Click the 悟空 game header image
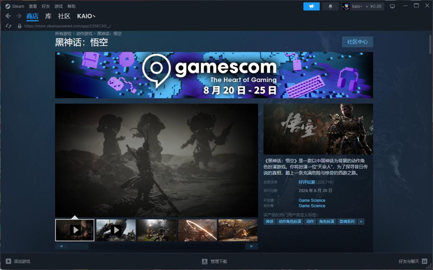 [x=318, y=129]
